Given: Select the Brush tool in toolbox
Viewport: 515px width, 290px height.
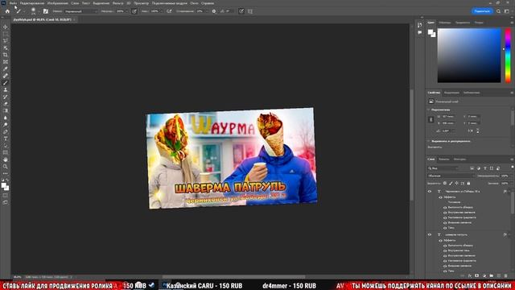Looking at the screenshot, I should pos(6,83).
